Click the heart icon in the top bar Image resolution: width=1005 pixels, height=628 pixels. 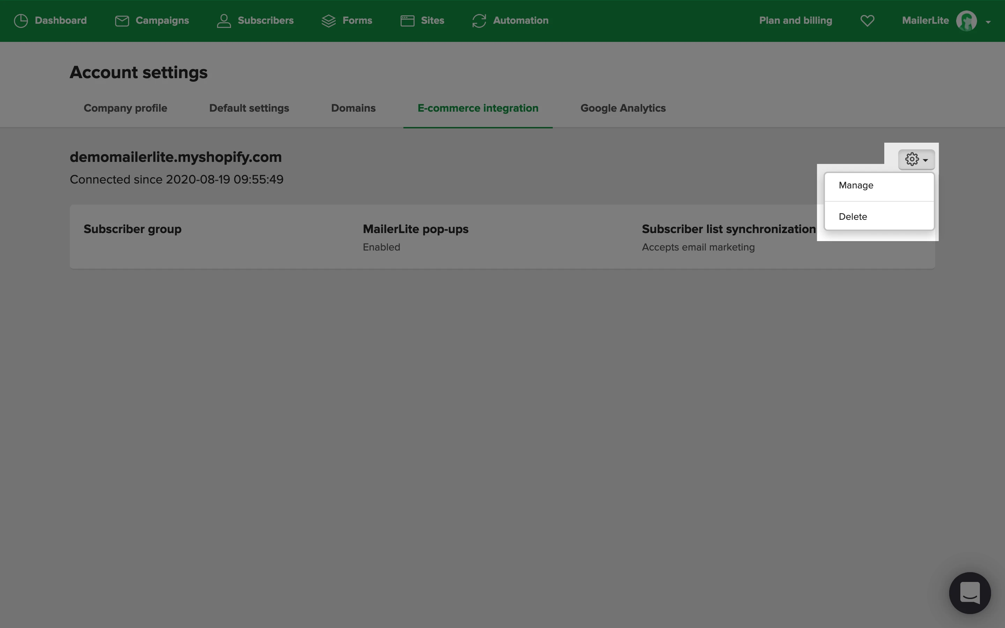[x=867, y=21]
